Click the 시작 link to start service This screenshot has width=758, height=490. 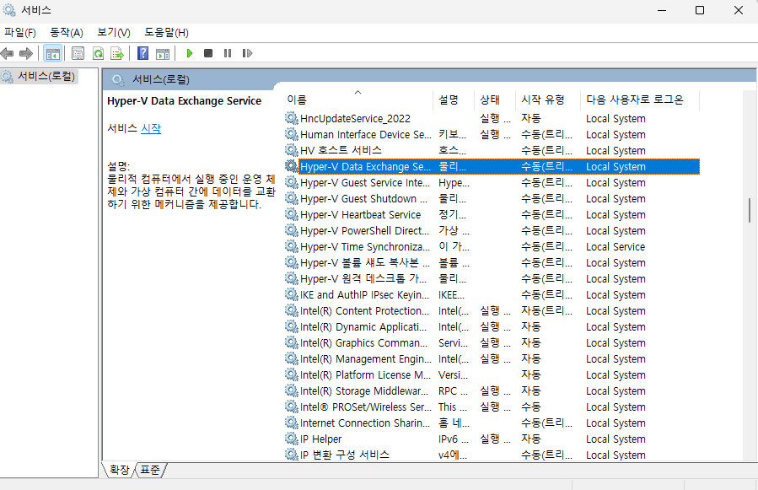[151, 129]
